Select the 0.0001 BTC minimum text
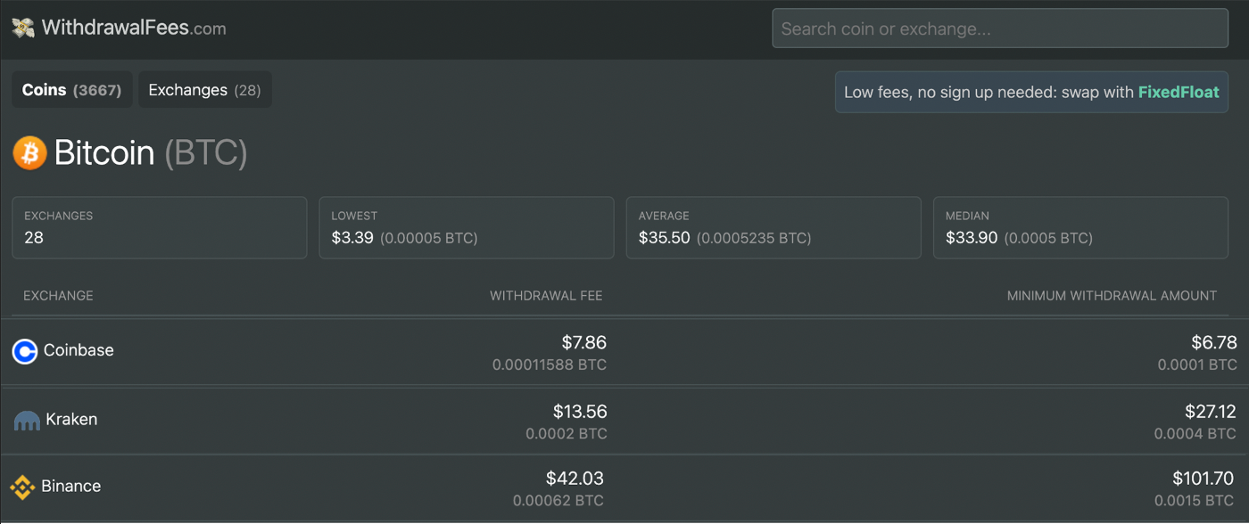This screenshot has width=1249, height=524. [x=1197, y=365]
